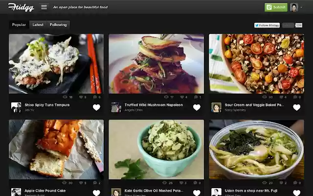Click Jen Yu's avatar on Tuna Tempura
The width and height of the screenshot is (313, 196).
[x=16, y=107]
